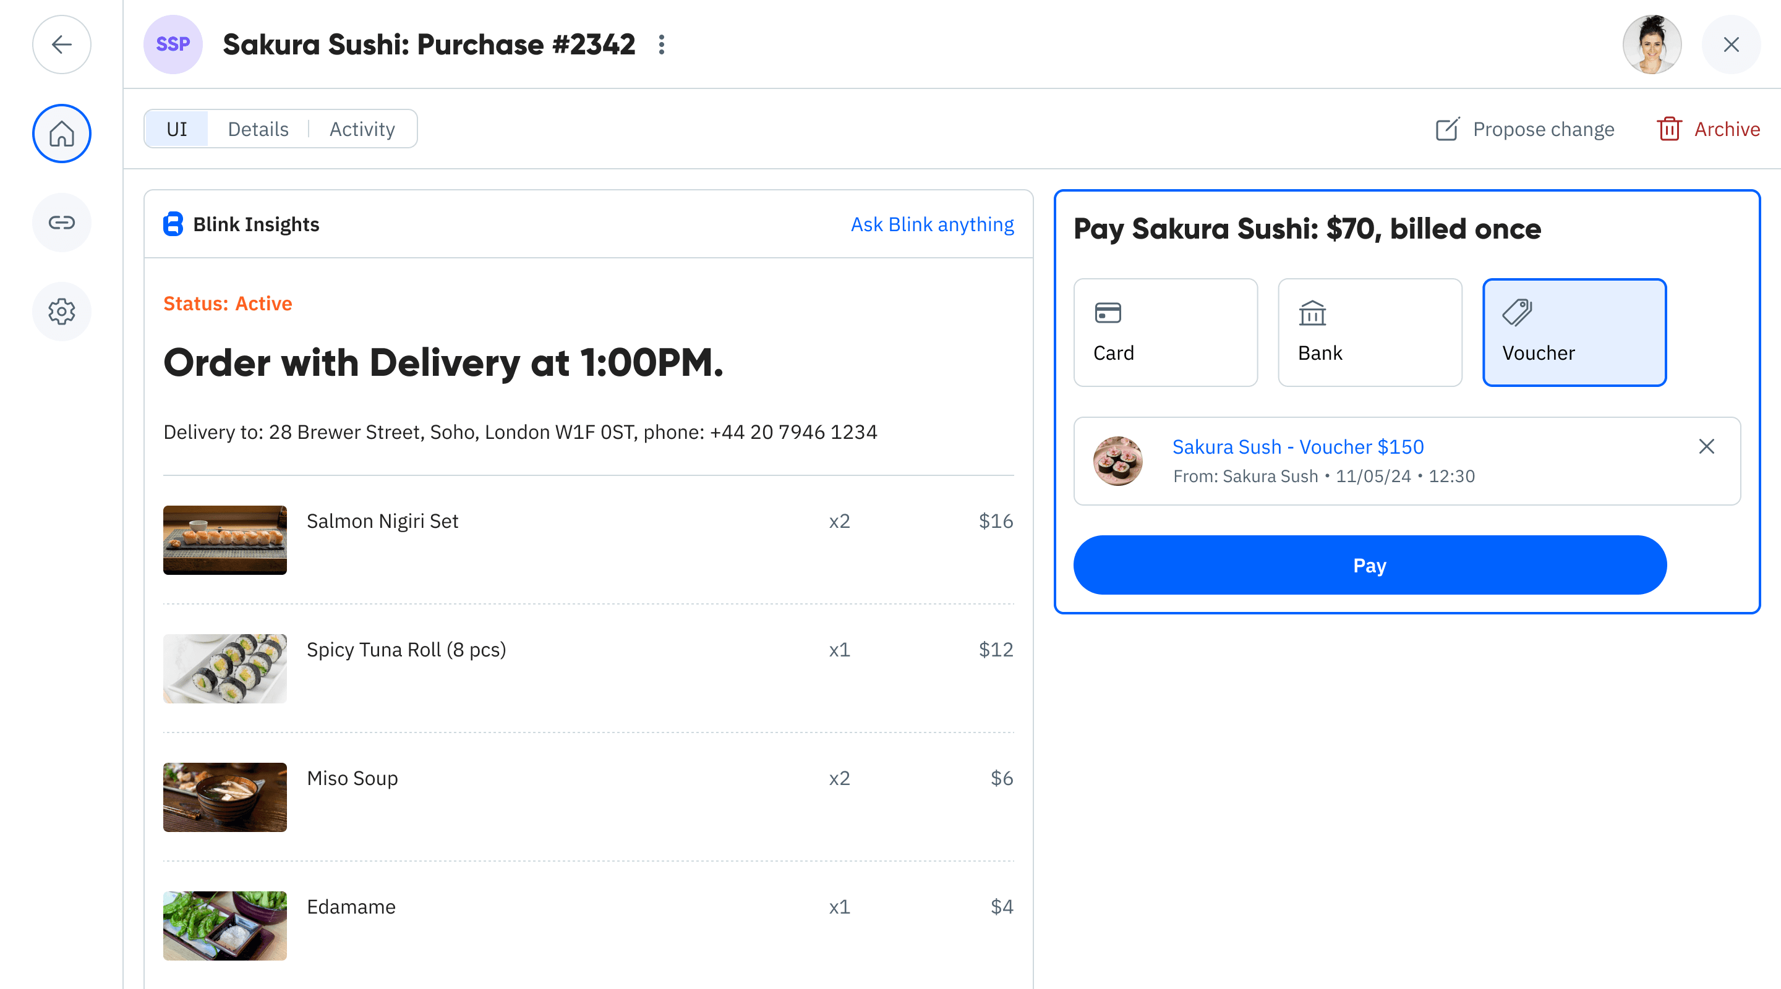Open the three-dot menu beside the purchase title

662,45
